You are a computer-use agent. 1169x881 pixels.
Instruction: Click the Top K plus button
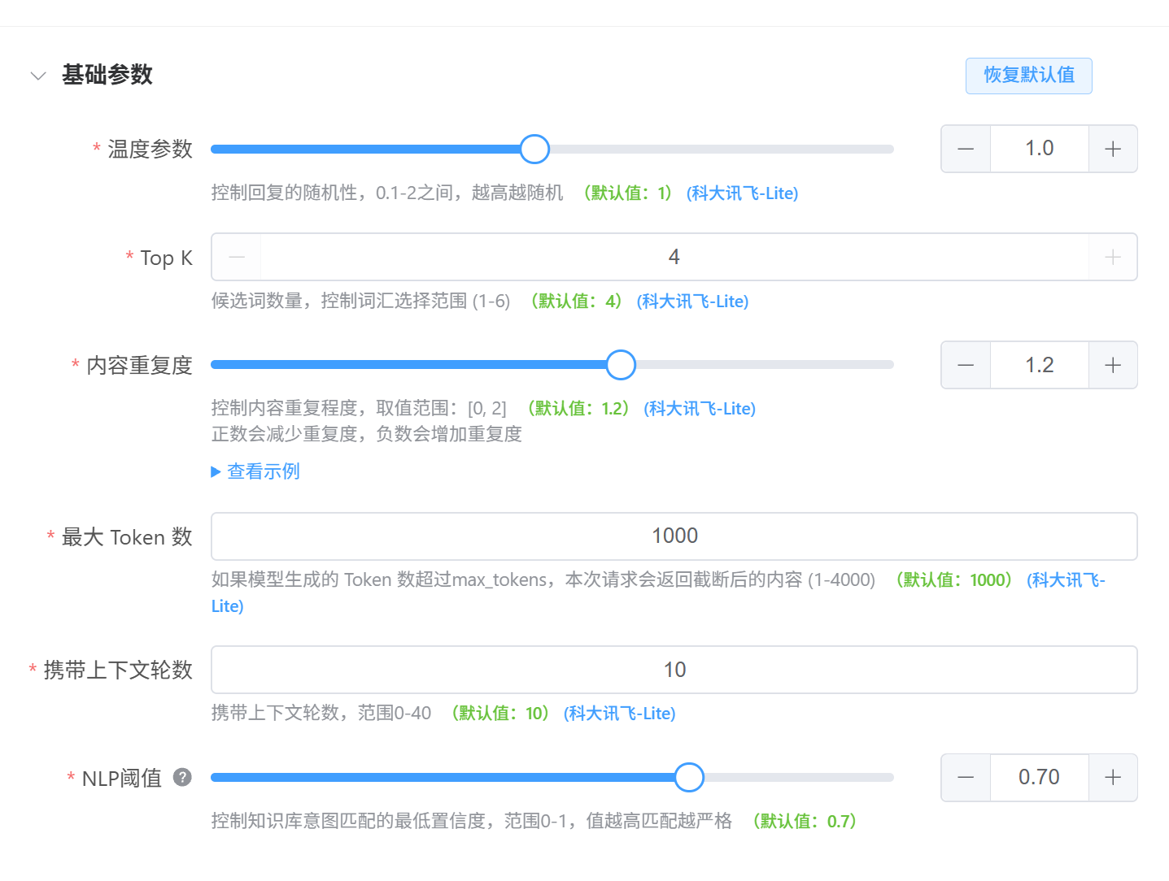(1112, 258)
